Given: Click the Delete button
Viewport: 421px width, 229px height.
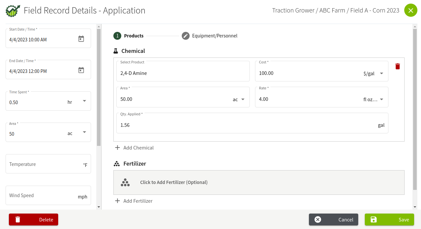Looking at the screenshot, I should (x=34, y=219).
